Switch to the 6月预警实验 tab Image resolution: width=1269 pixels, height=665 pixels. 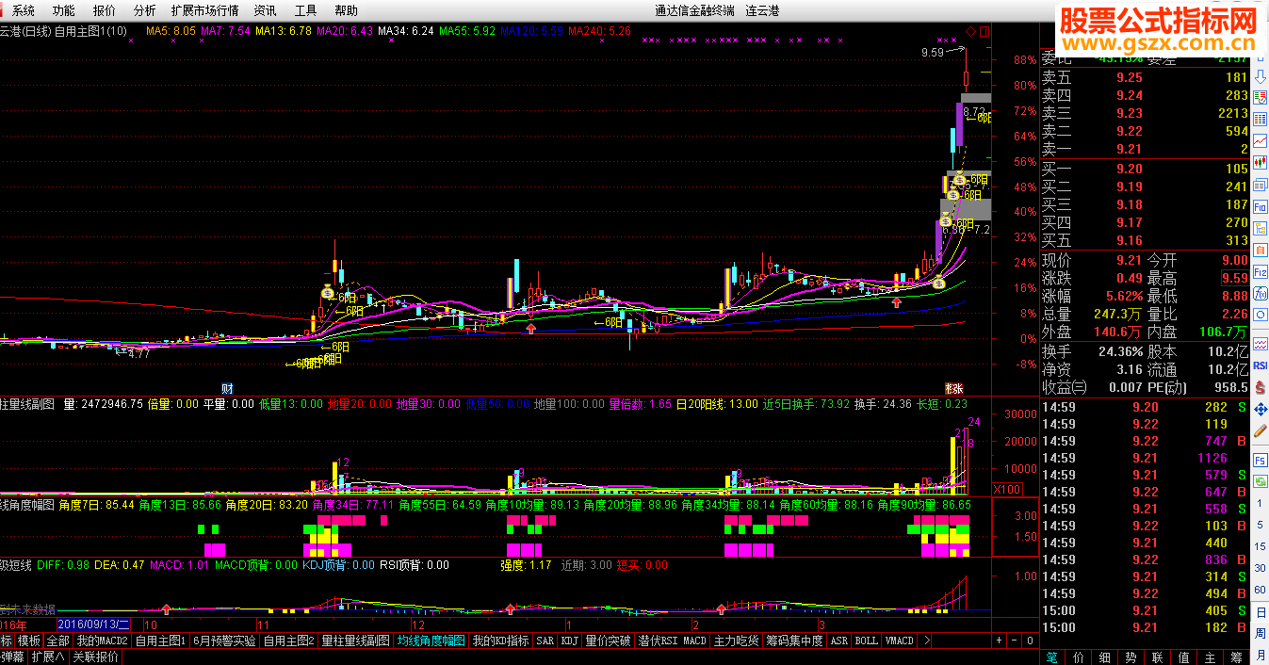pos(224,641)
